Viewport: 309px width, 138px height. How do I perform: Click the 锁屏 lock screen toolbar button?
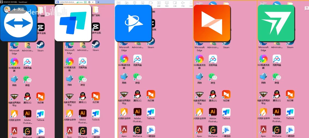pos(159,4)
